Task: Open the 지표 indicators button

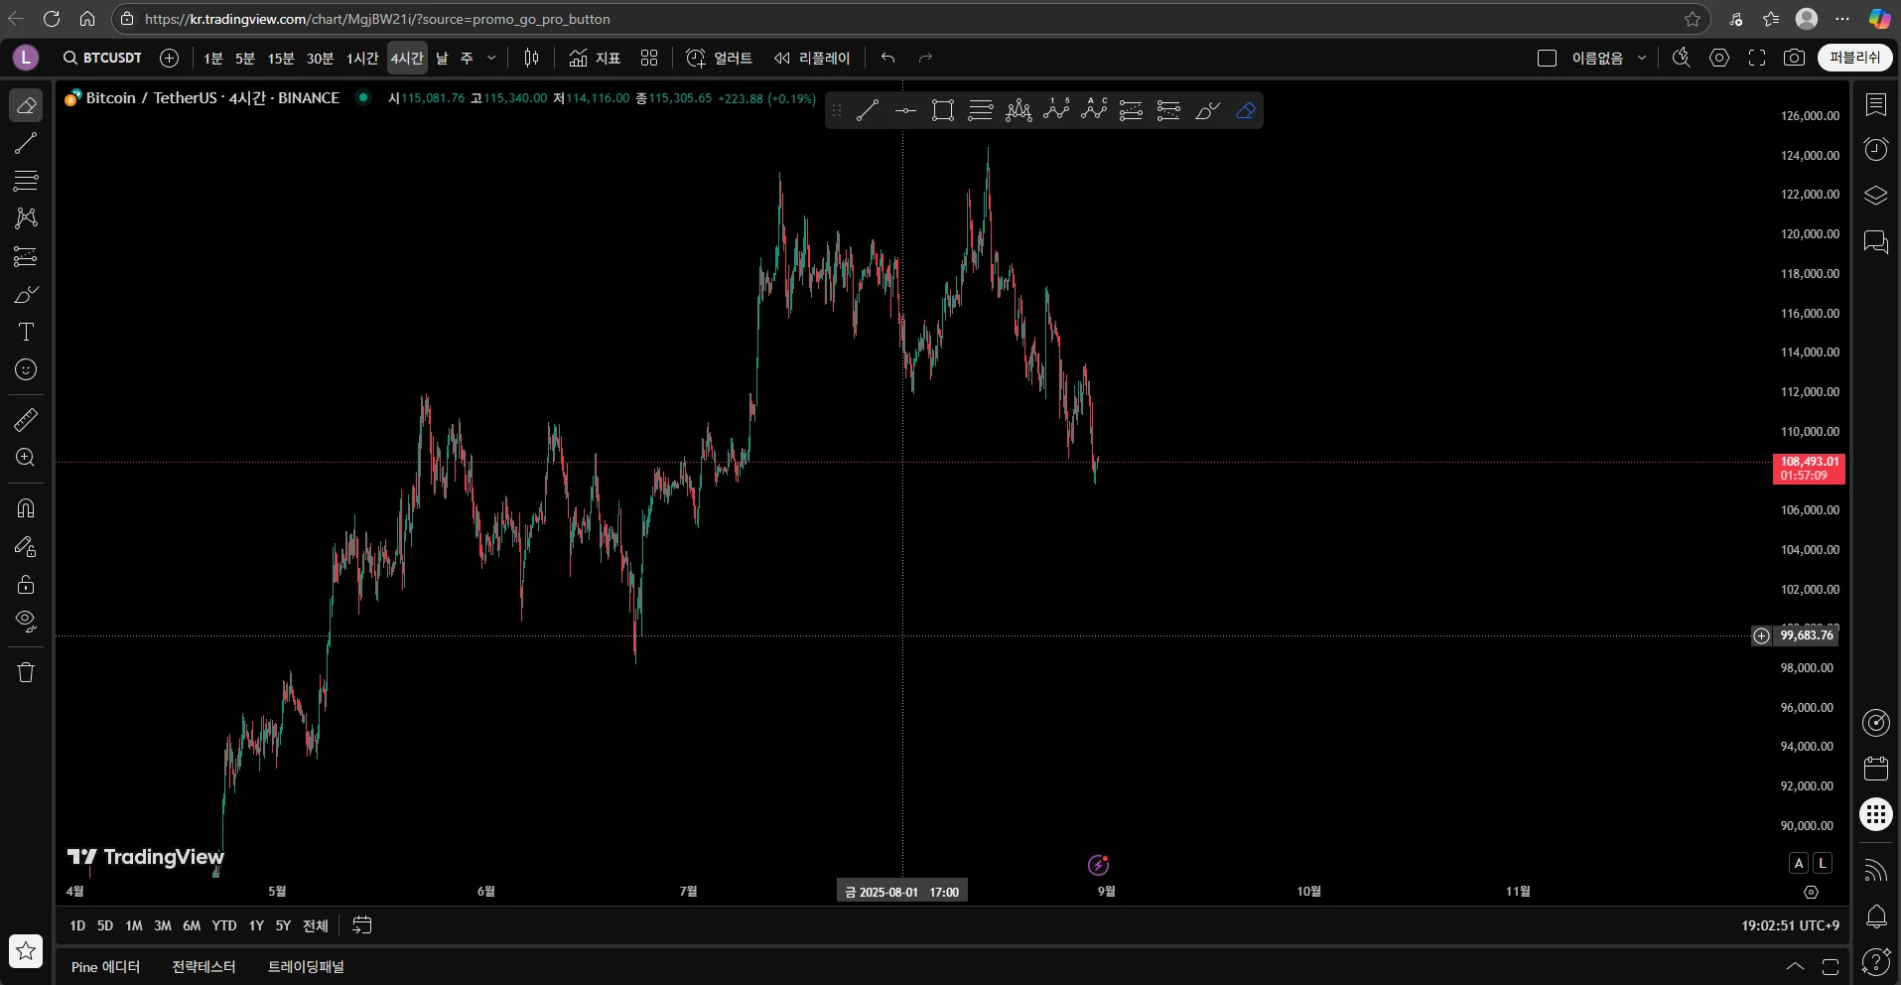Action: tap(595, 58)
